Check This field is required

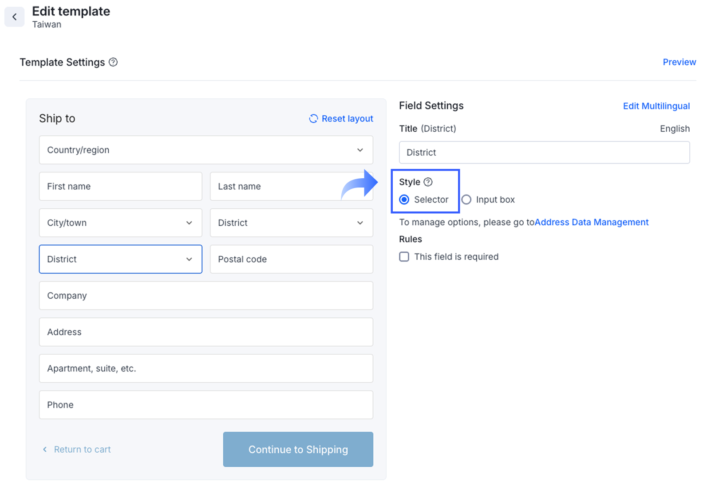pyautogui.click(x=404, y=257)
